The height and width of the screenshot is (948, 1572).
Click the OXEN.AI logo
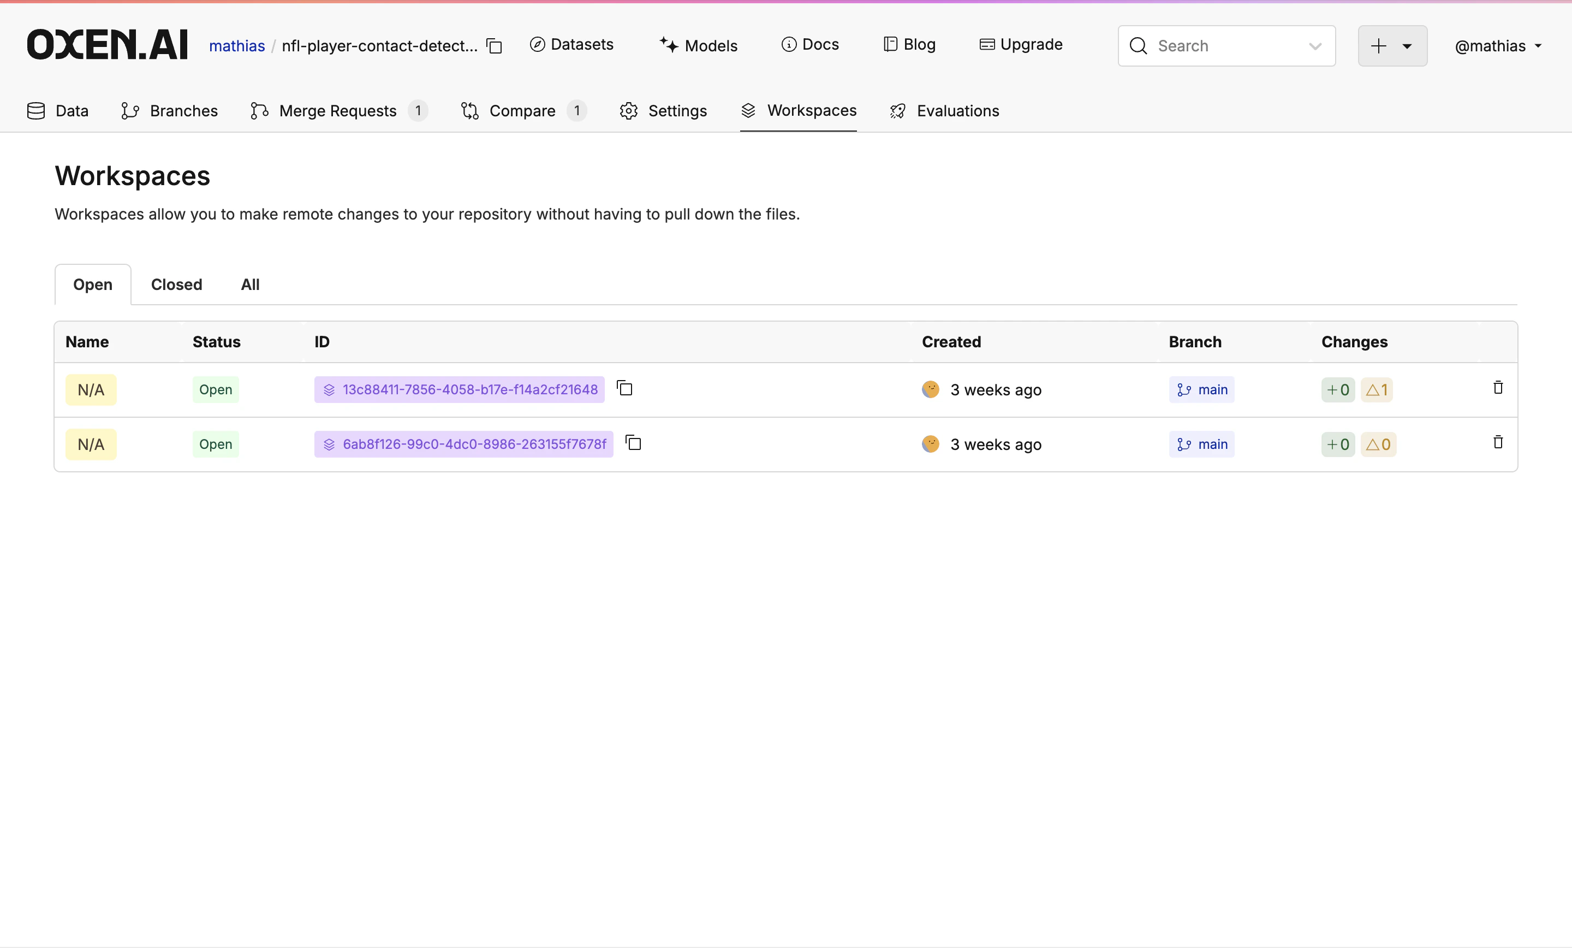coord(107,45)
